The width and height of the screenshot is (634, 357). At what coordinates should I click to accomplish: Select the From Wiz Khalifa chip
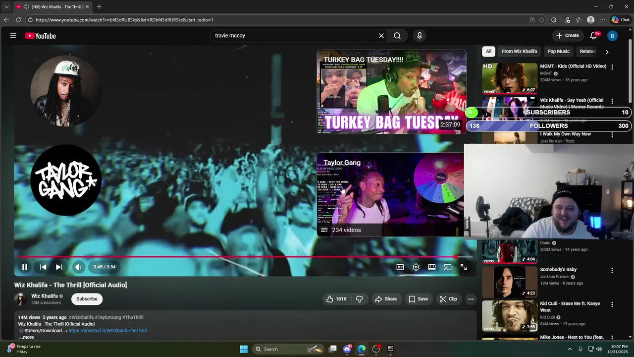[x=519, y=52]
